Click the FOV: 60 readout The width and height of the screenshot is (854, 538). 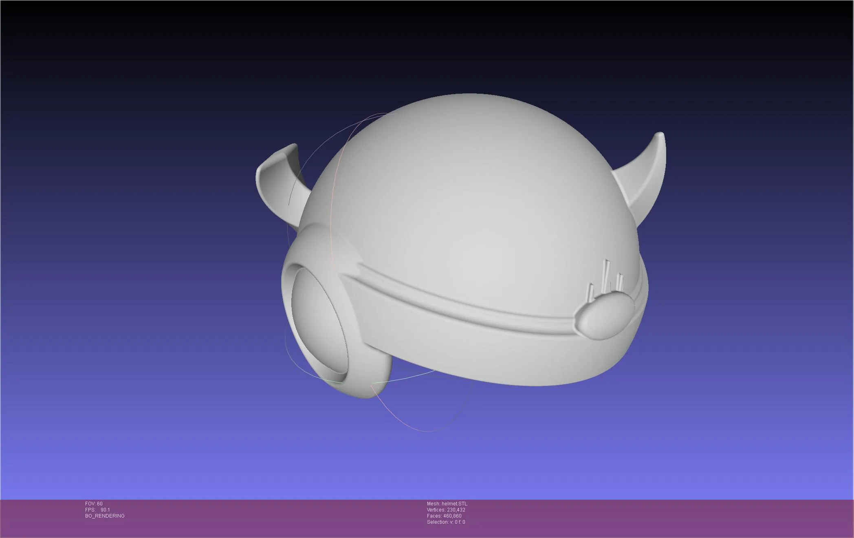click(94, 504)
